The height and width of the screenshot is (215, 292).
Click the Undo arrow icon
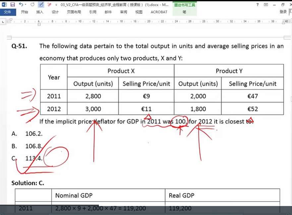(x=21, y=5)
